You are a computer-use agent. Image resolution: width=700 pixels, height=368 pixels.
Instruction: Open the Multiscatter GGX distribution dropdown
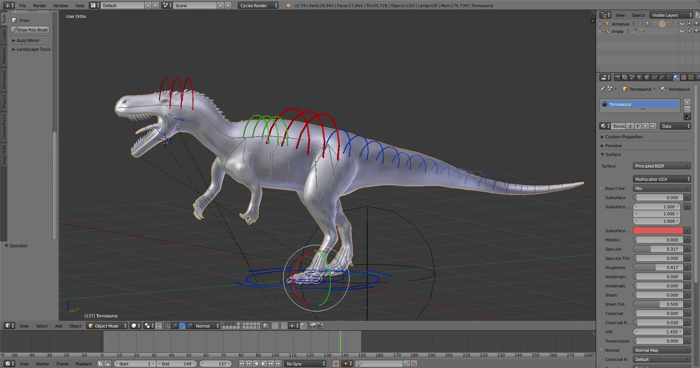(662, 179)
